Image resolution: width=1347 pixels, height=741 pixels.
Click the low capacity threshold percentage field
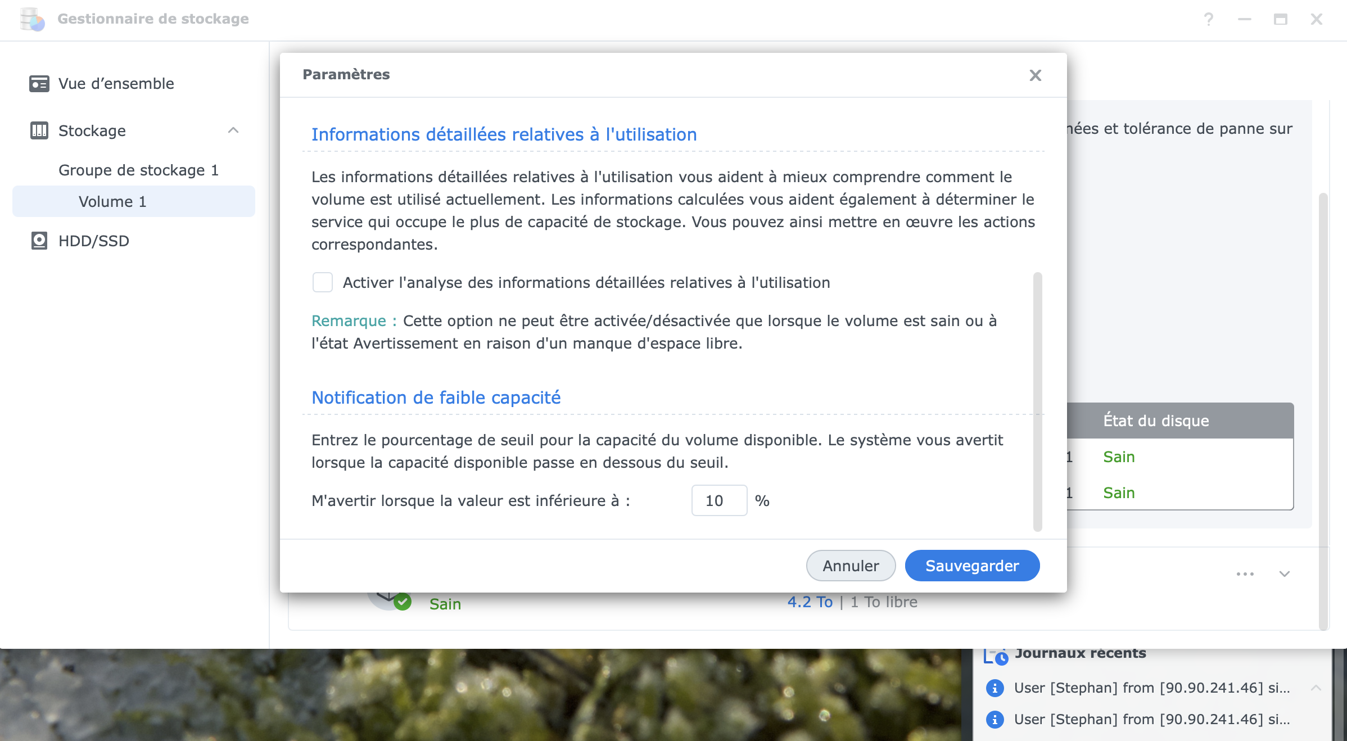718,500
